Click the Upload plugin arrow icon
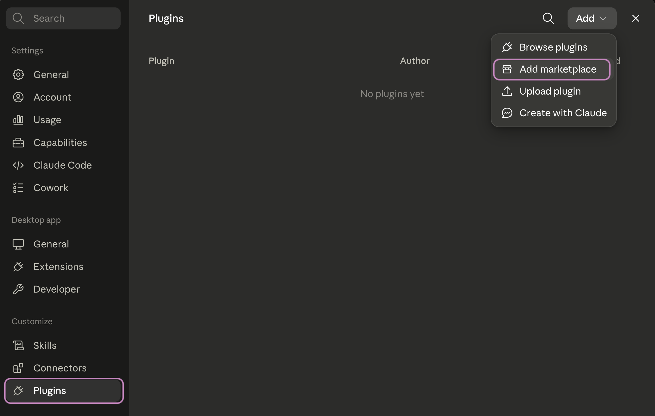 (x=507, y=91)
